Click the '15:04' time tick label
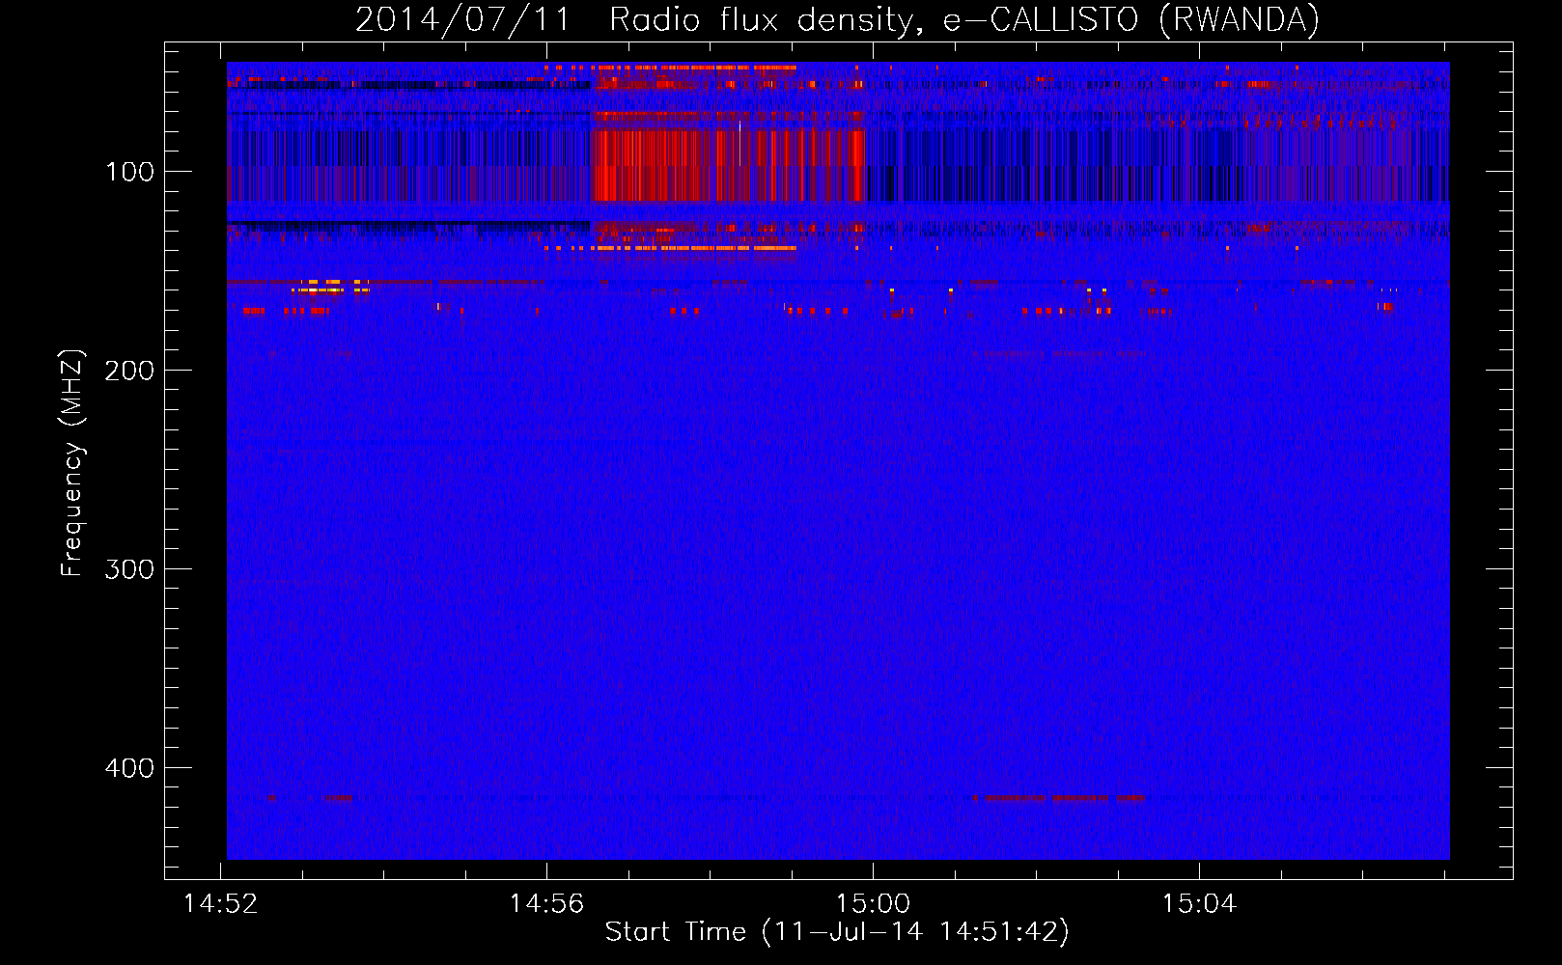 point(1199,904)
